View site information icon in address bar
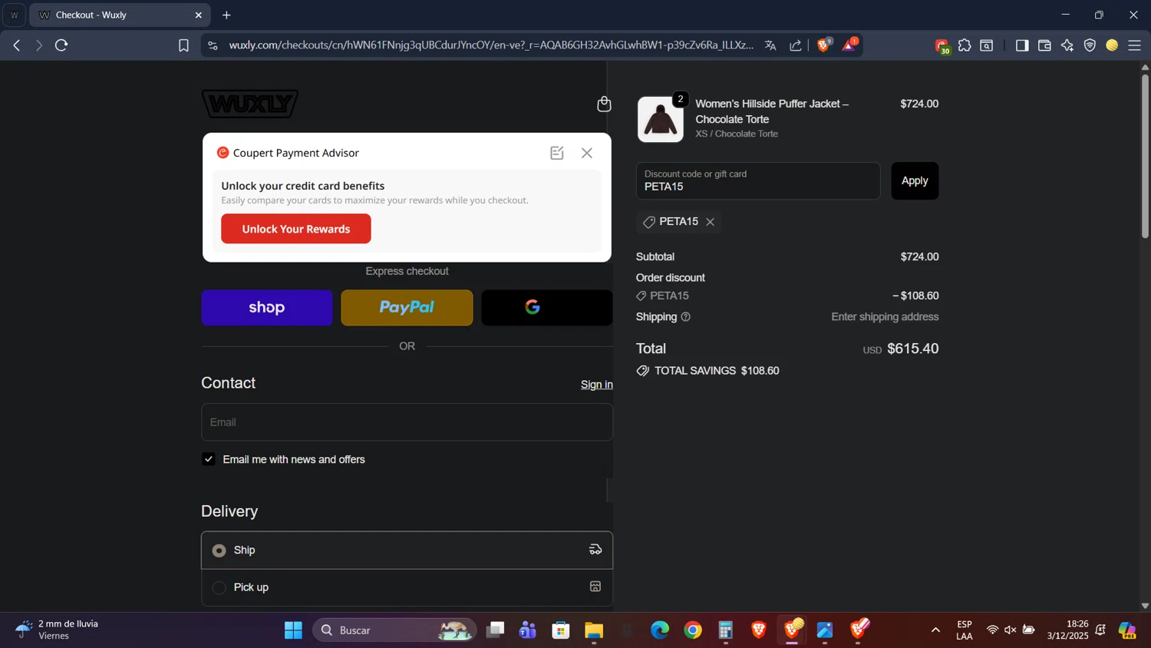Image resolution: width=1151 pixels, height=648 pixels. (213, 45)
